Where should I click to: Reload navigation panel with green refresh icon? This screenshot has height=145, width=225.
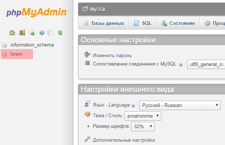tap(60, 33)
